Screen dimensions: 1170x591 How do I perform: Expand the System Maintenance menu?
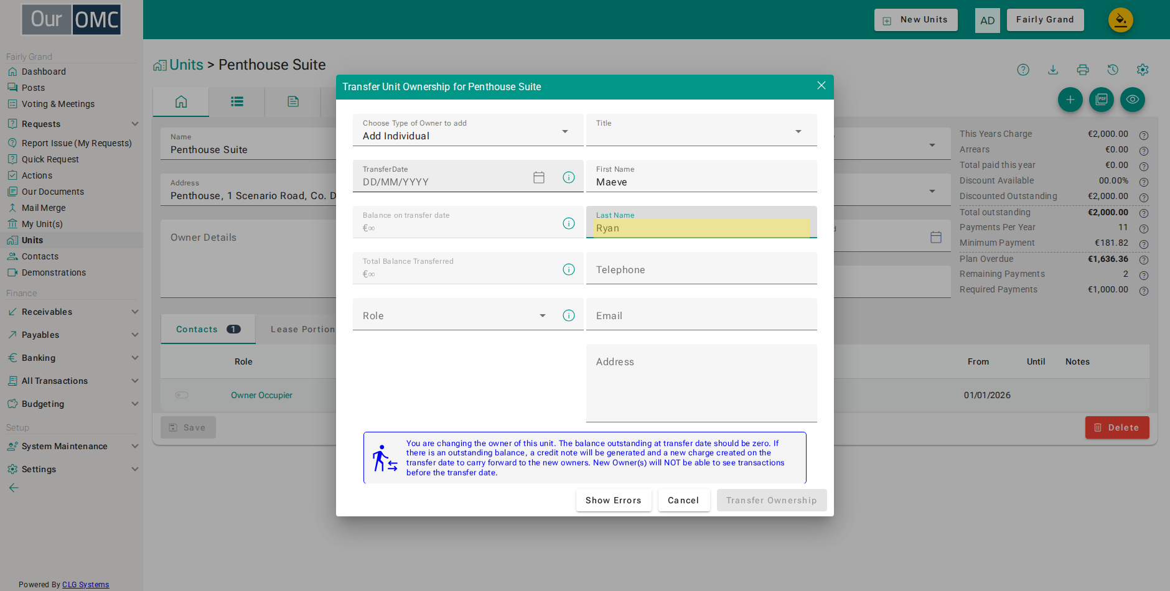pos(72,446)
